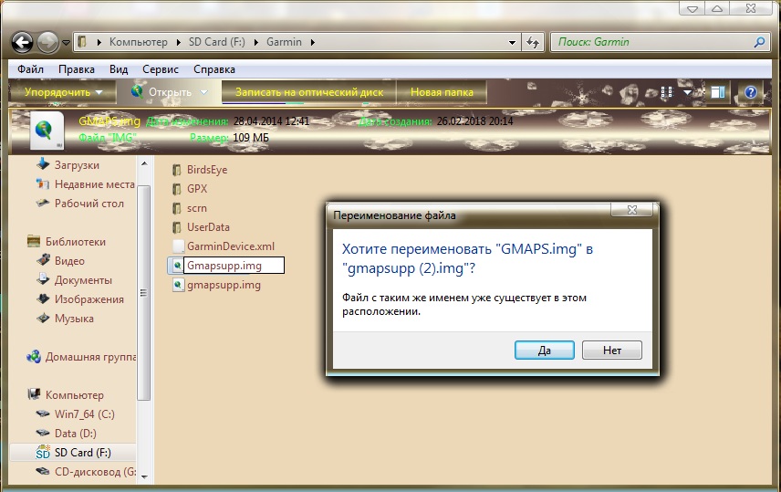
Task: Click the Новая папка button
Action: pos(441,92)
